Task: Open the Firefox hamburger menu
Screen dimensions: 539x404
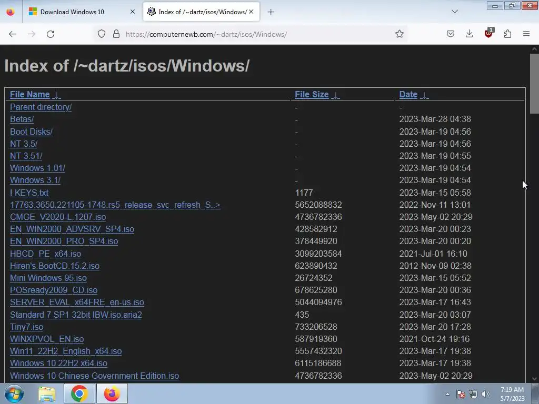Action: click(526, 34)
